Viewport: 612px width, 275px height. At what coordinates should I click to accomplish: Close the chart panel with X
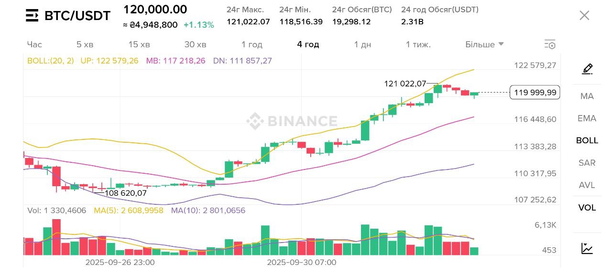coord(584,15)
